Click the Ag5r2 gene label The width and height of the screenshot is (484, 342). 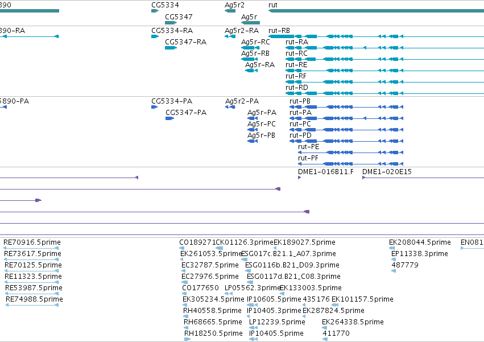[x=234, y=5]
